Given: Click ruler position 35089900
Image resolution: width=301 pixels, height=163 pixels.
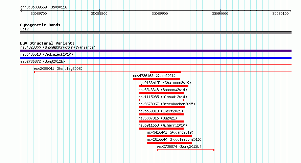Looking at the screenshot, I should point(160,13).
